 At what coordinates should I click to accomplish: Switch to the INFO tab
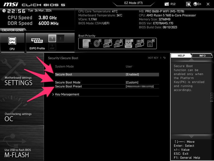[x=202, y=56]
